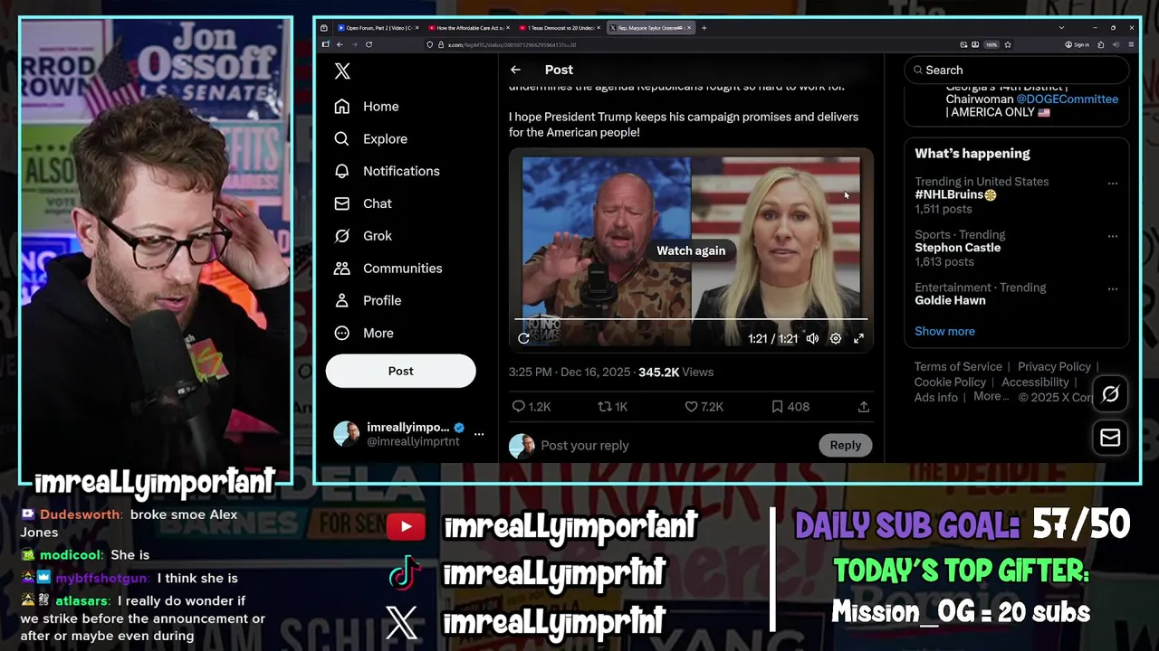The image size is (1159, 651).
Task: Click the 3:25 PM Dec 16, 2025 timestamp
Action: tap(569, 372)
